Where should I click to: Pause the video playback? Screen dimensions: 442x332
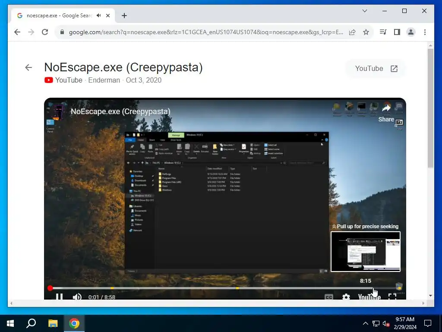click(x=59, y=297)
